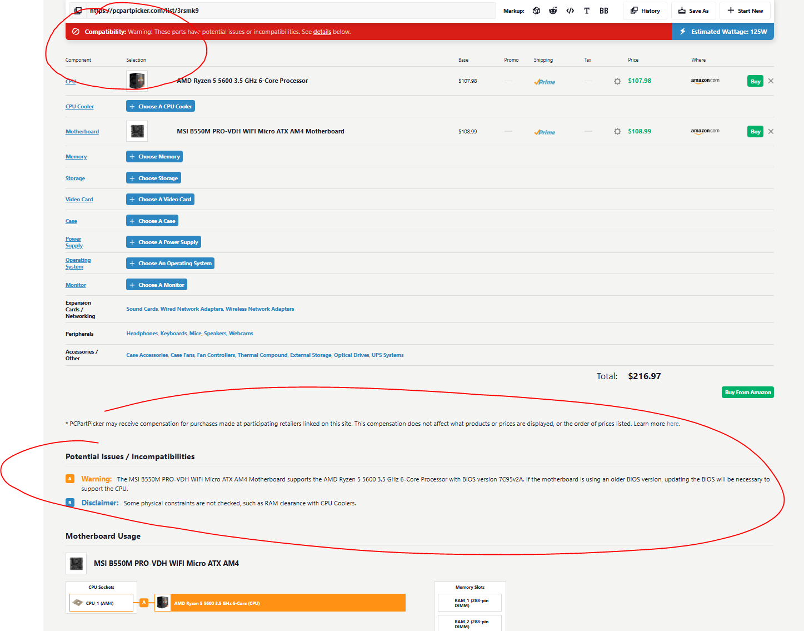The height and width of the screenshot is (631, 804).
Task: Open Thermal Compound link
Action: pos(263,355)
